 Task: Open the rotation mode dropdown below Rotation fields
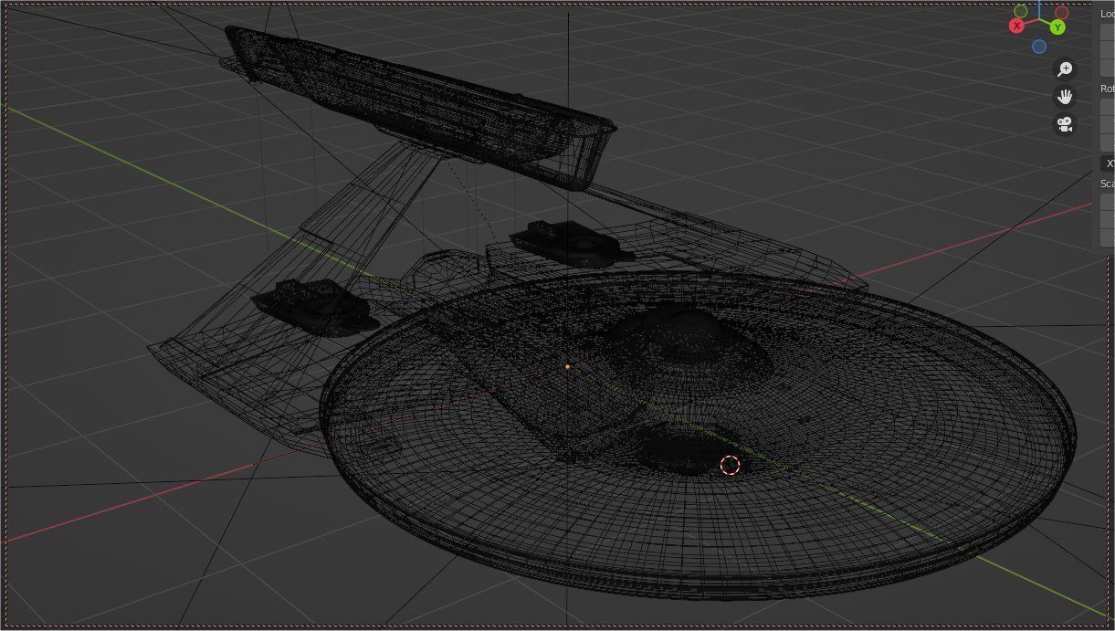1107,163
